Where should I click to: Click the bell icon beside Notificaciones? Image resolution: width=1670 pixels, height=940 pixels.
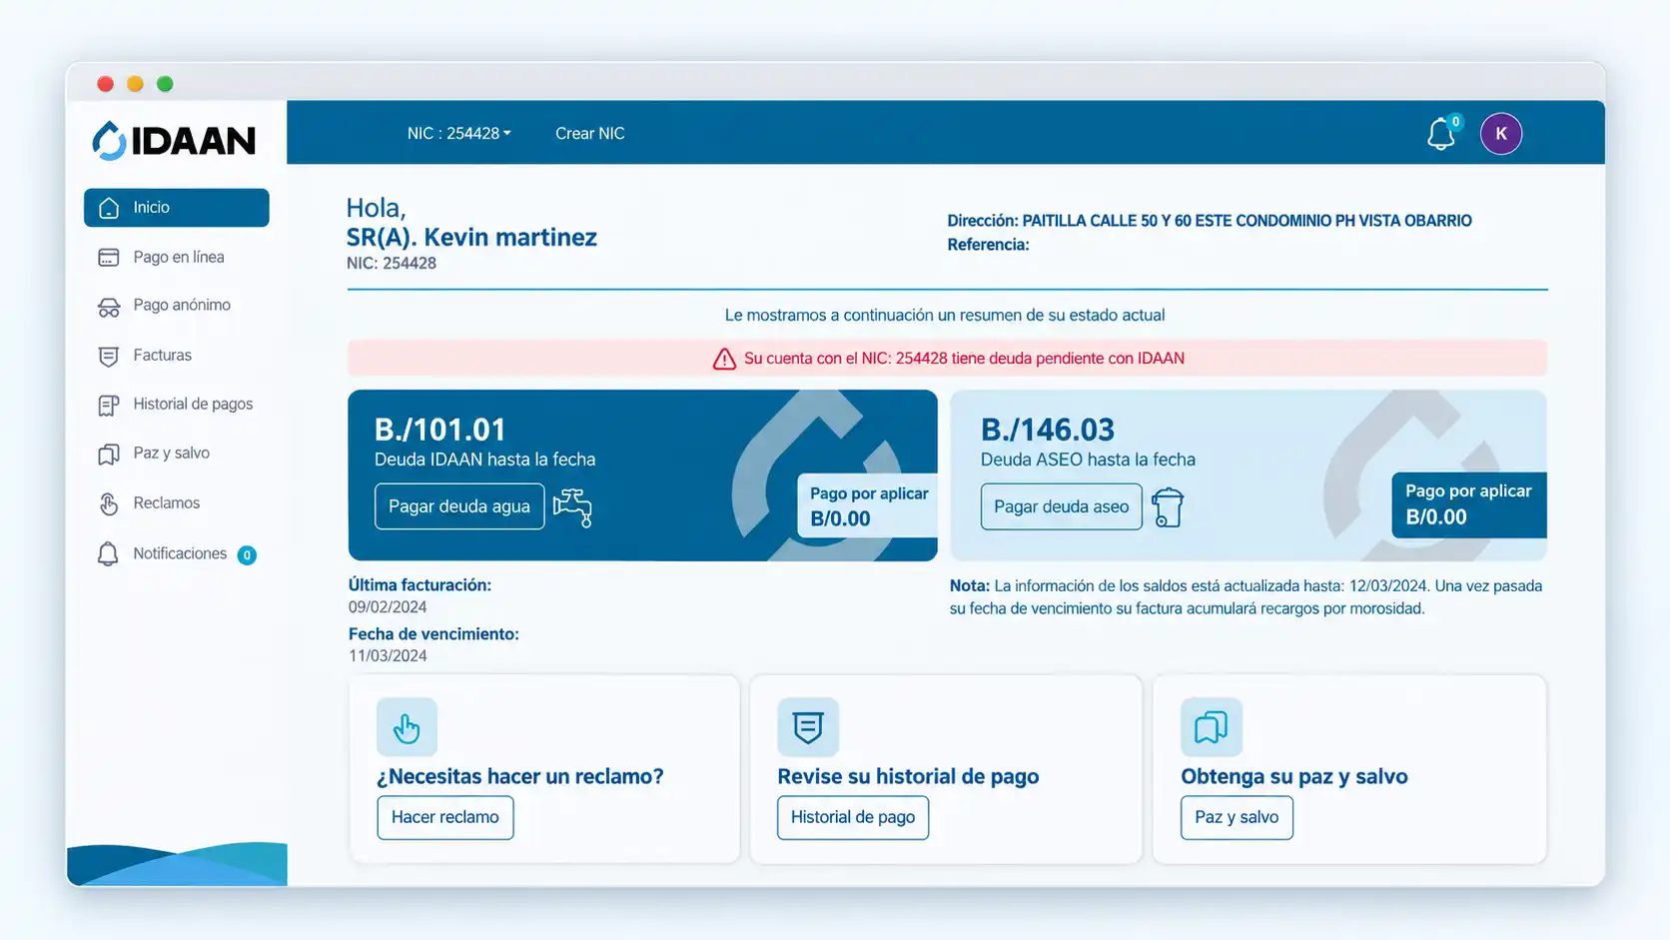pos(108,554)
